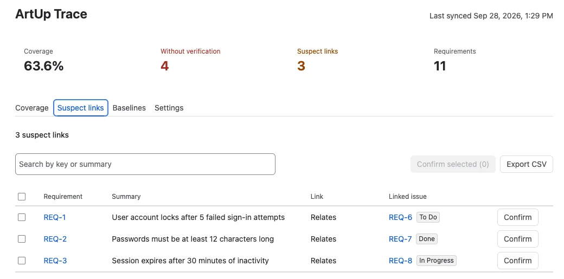Open linked issue REQ-6
The width and height of the screenshot is (564, 279).
[400, 217]
